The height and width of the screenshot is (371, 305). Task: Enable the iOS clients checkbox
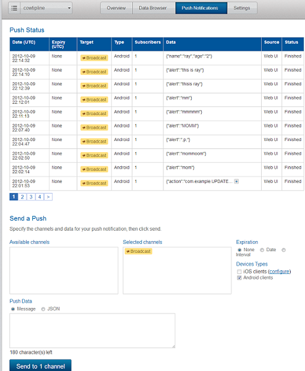[x=239, y=271]
